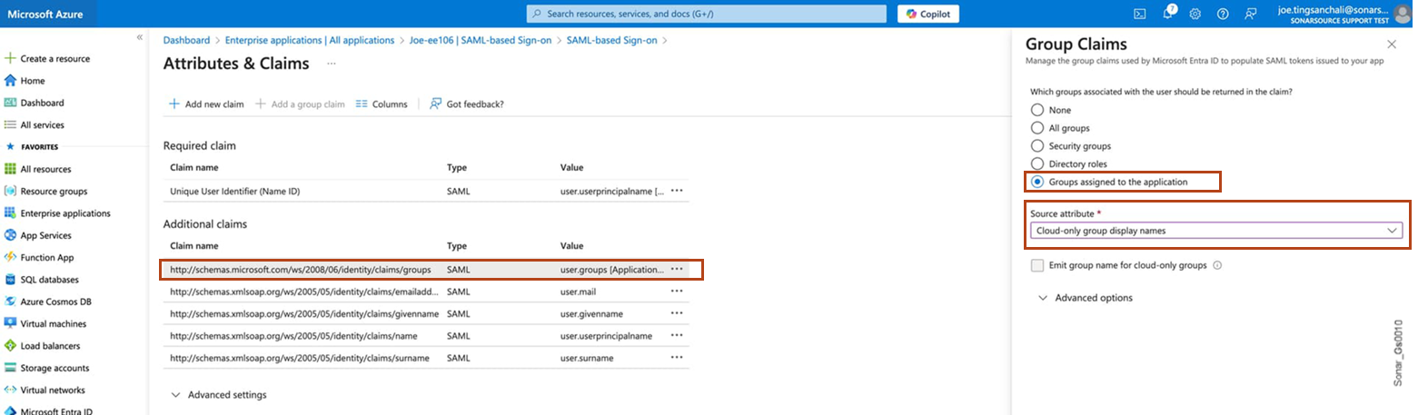Select the claims/name claim row

[x=424, y=336]
